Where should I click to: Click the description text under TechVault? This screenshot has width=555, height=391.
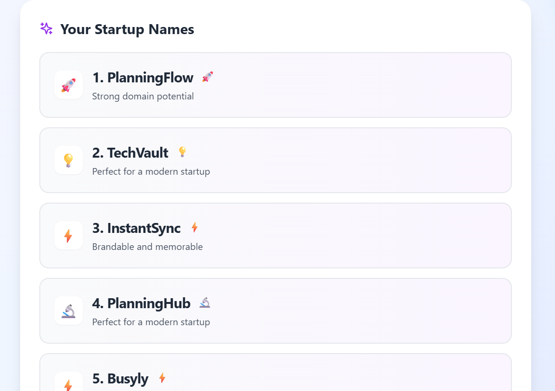[x=151, y=172]
